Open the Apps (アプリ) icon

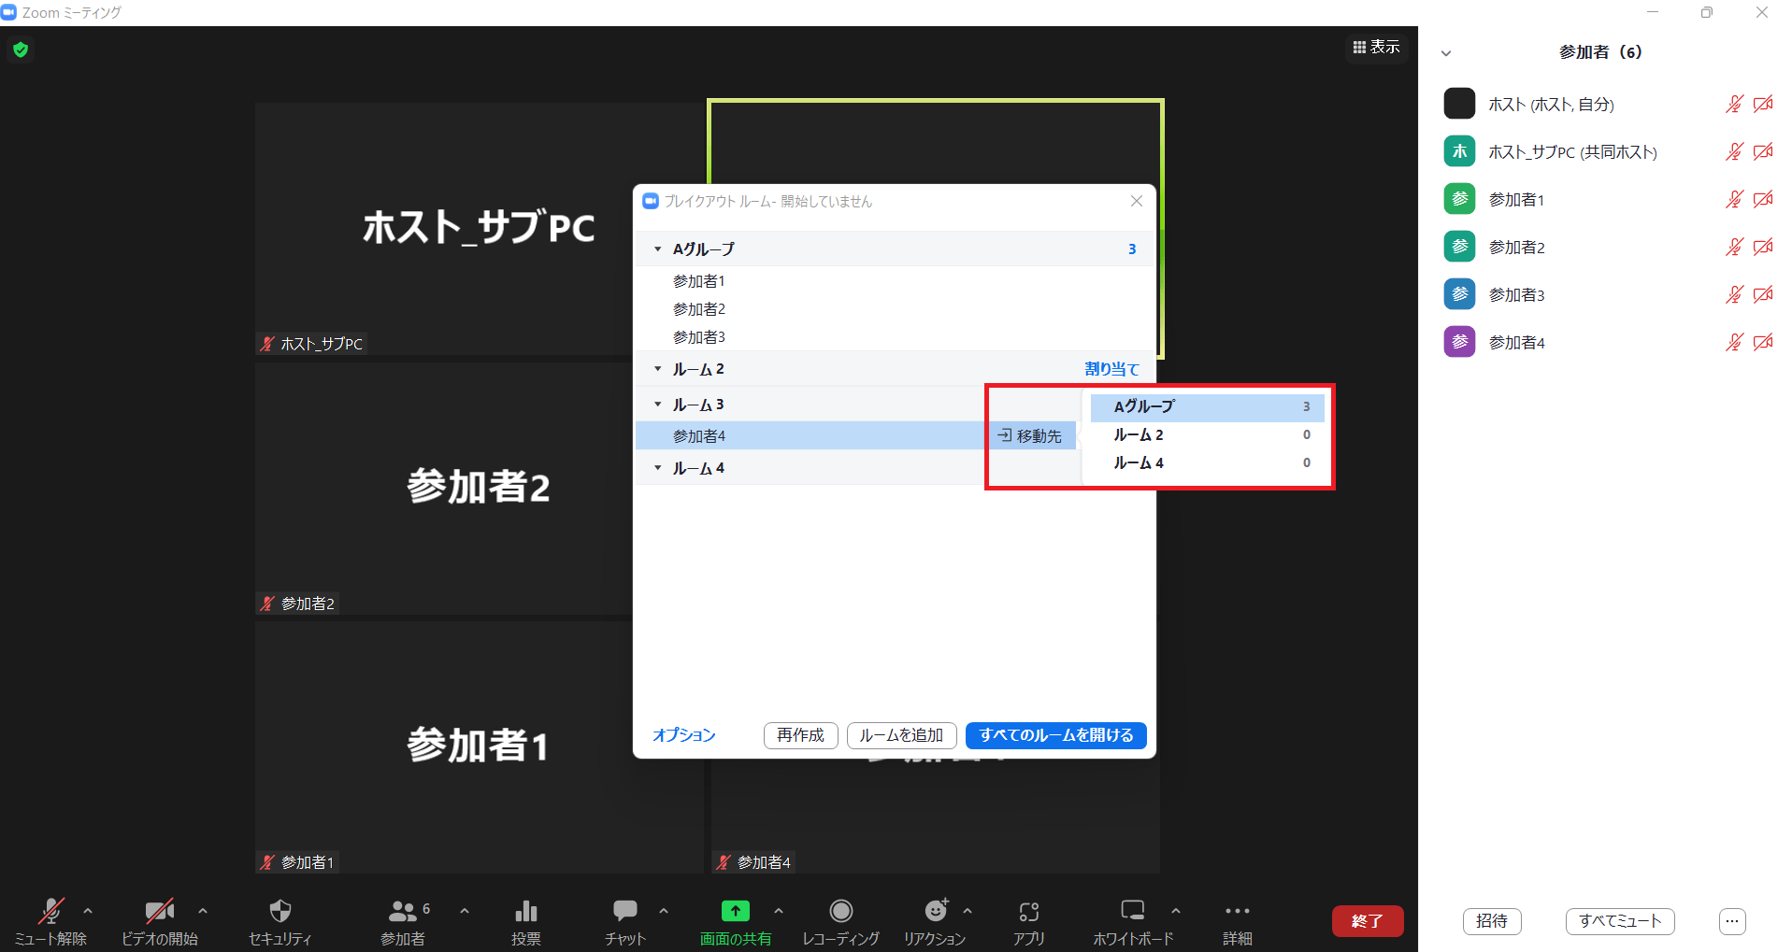coord(1028,912)
